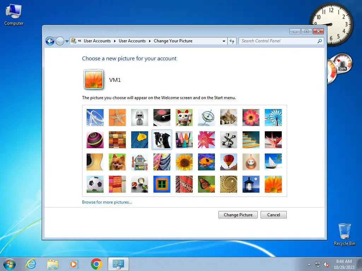Click the Cancel button
Screen dimensions: 362x271
(x=274, y=215)
